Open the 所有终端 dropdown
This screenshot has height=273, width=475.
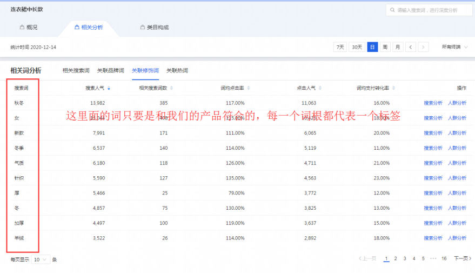pos(454,47)
